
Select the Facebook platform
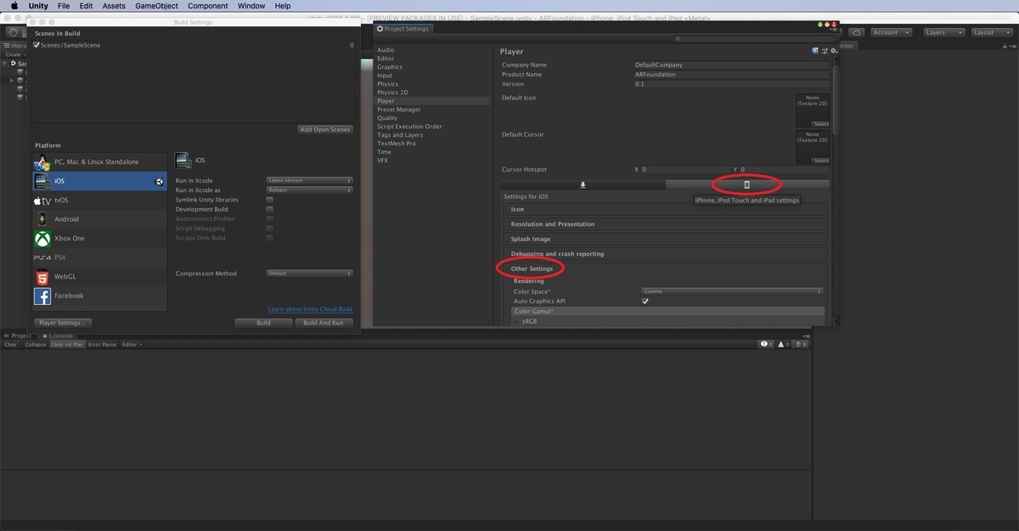point(99,296)
